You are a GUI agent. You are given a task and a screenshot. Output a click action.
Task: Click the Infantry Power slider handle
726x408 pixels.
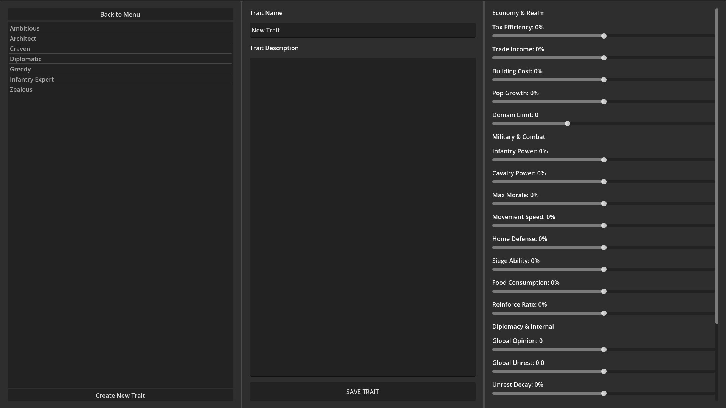point(604,160)
